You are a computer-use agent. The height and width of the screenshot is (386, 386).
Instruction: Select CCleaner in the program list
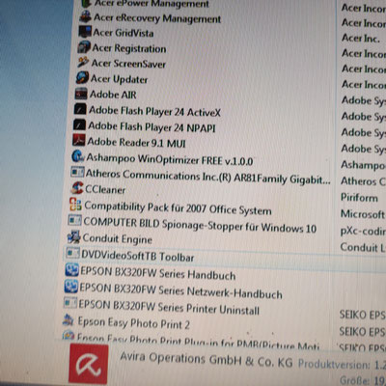(105, 189)
